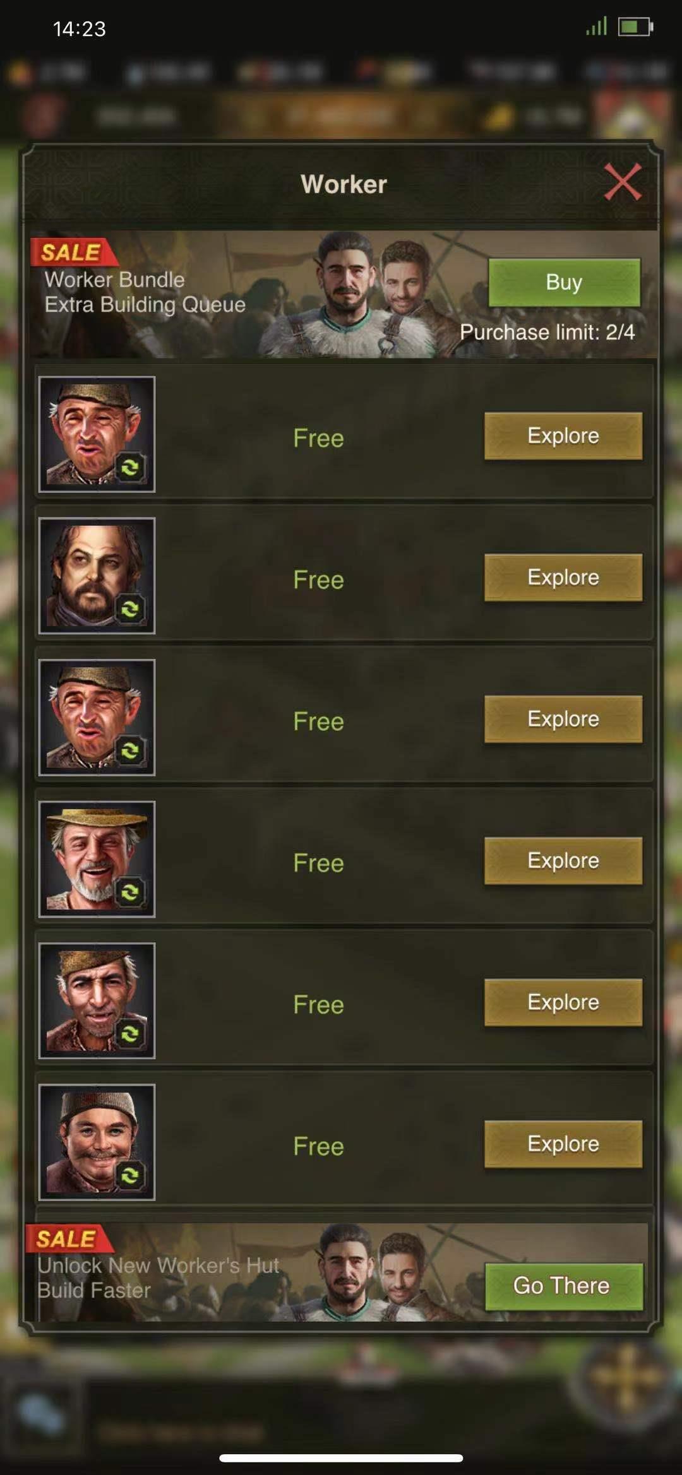Viewport: 682px width, 1475px height.
Task: Tap second worker's green swap icon
Action: pos(130,608)
